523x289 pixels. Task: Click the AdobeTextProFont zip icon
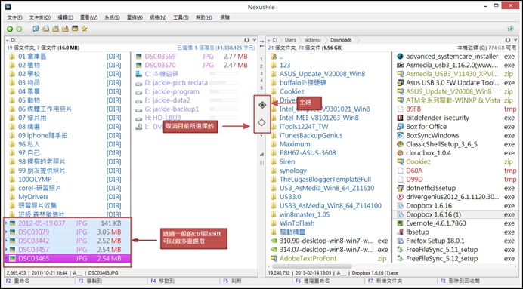click(274, 258)
